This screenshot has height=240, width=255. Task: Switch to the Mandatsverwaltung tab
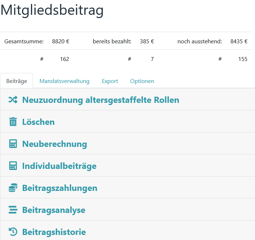coord(64,81)
